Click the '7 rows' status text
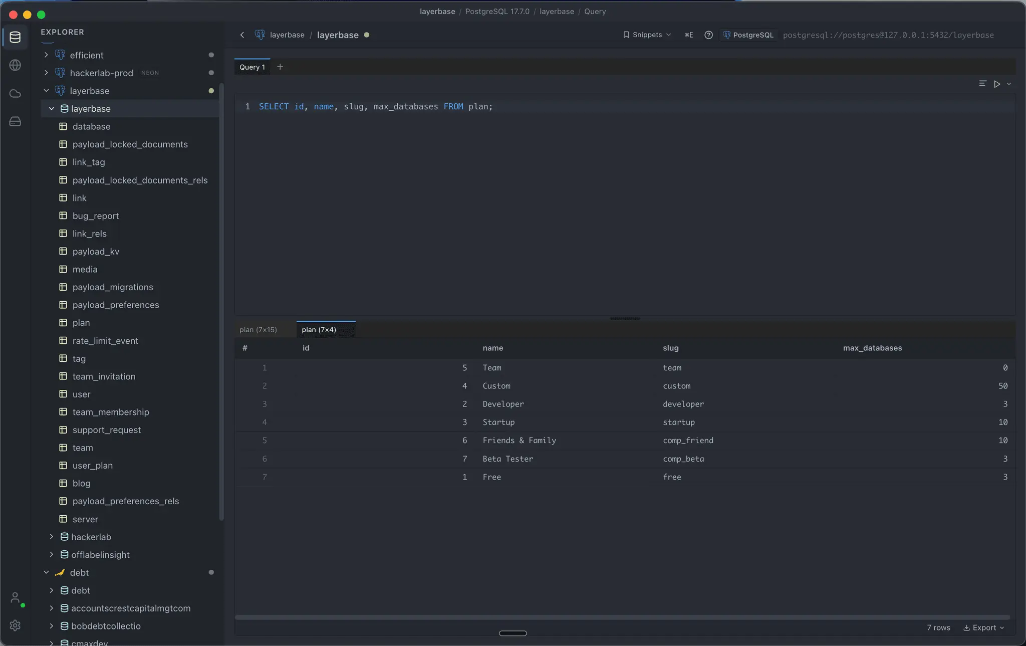1026x646 pixels. coord(938,627)
